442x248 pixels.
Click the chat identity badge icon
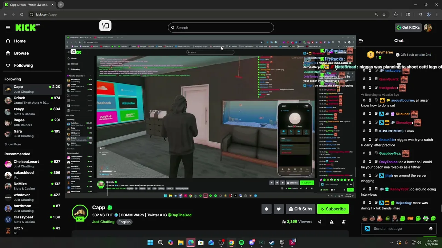(367, 229)
